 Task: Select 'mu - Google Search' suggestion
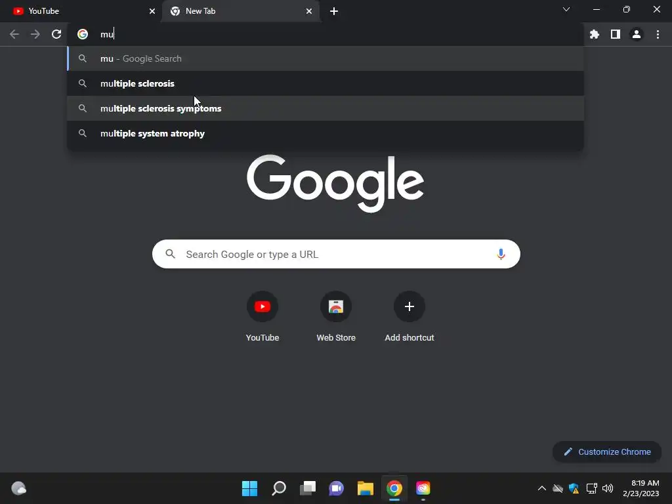pyautogui.click(x=325, y=58)
